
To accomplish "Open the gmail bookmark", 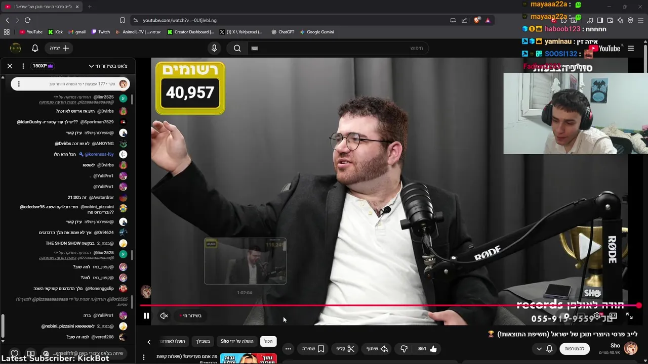I will tap(77, 32).
